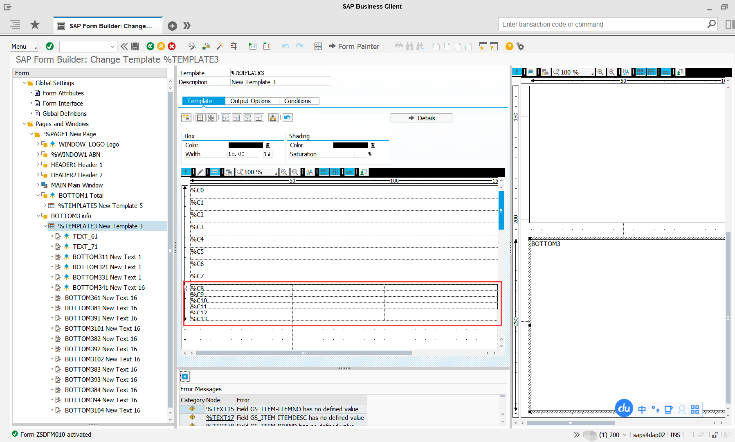Switch to the Conditions tab
This screenshot has width=735, height=442.
pos(297,101)
